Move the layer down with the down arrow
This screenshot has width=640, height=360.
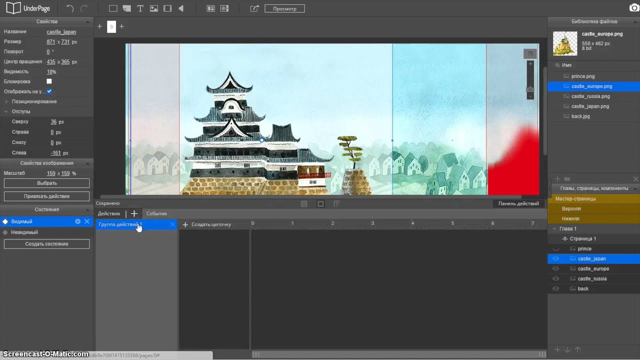point(567,350)
